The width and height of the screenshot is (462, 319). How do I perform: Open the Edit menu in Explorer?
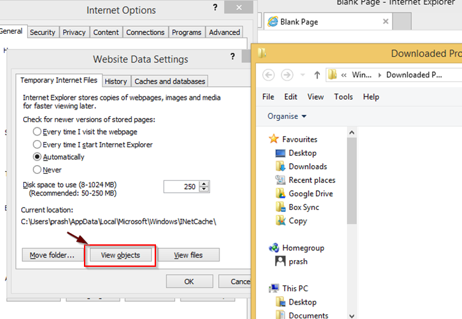click(x=291, y=96)
